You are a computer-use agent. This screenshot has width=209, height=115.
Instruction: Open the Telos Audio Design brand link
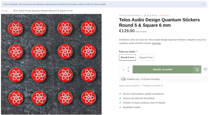click(x=130, y=15)
